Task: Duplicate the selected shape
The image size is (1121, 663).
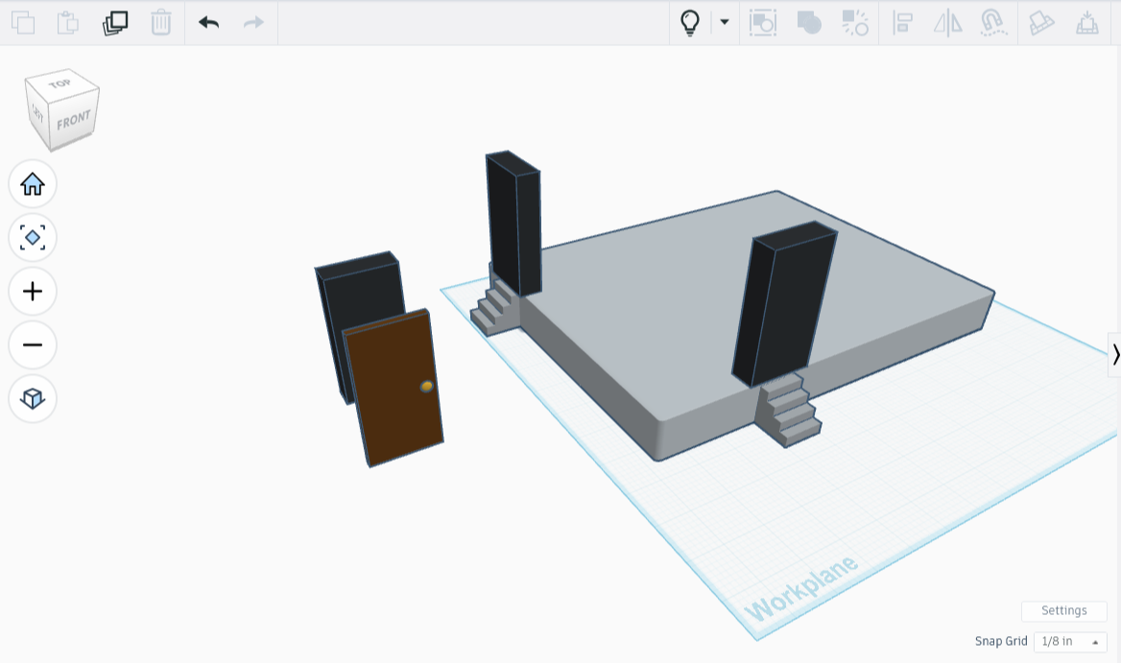Action: point(114,22)
